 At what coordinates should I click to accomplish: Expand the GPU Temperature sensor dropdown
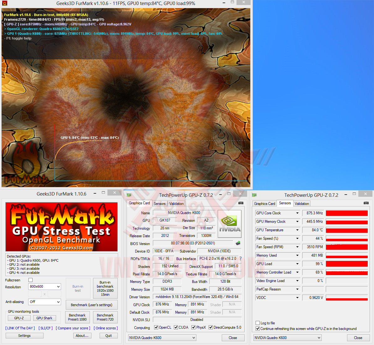point(298,230)
